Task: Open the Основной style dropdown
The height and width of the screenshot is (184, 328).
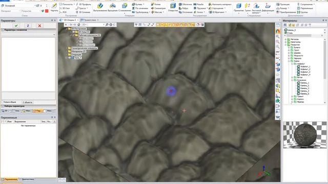Action: click(x=35, y=6)
